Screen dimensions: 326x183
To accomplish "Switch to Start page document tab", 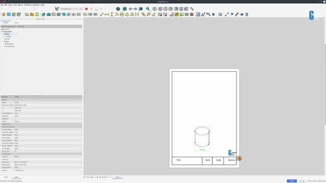I will click(89, 177).
